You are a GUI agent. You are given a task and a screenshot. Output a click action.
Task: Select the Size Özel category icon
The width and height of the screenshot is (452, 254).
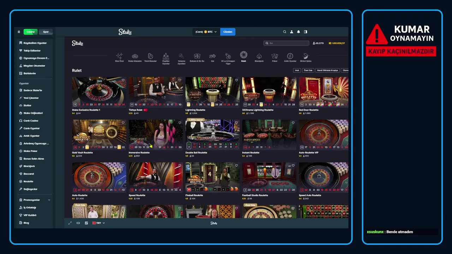coord(119,56)
